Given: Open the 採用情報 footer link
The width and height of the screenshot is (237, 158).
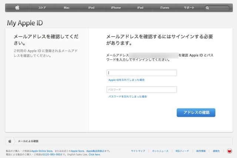Looking at the screenshot, I should coord(201,151).
